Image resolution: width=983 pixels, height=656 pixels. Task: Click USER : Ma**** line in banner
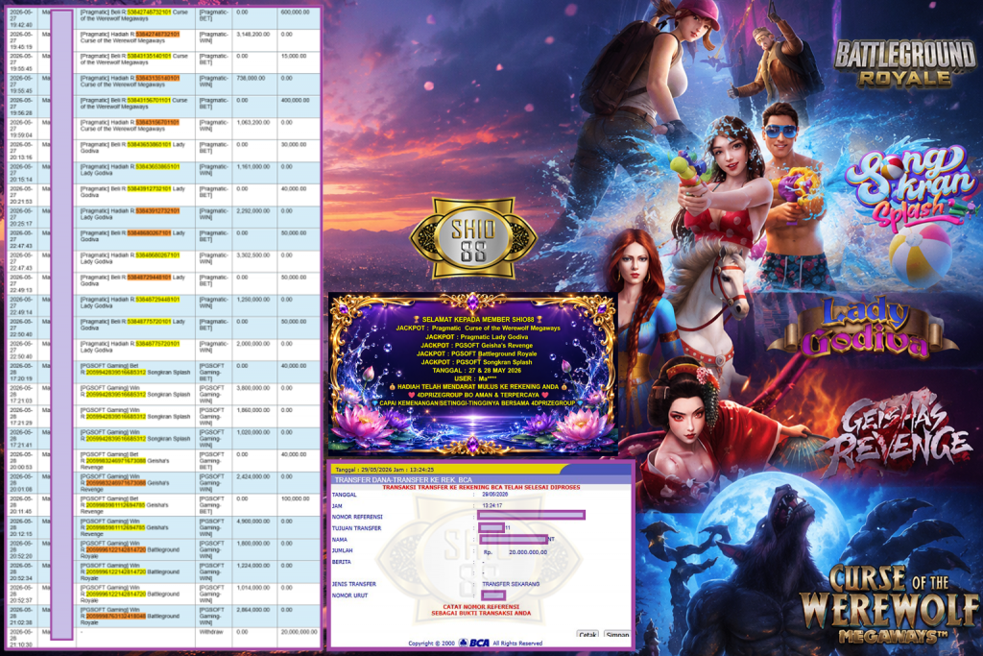pos(475,378)
